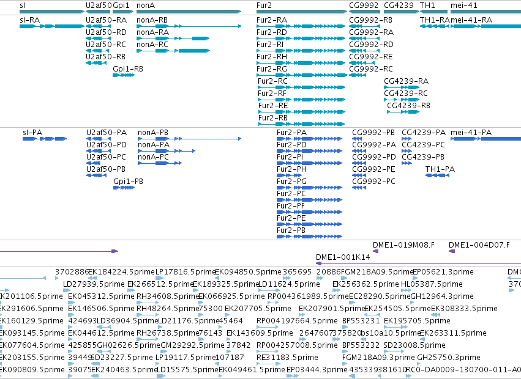Screen dimensions: 521x379
Task: Select the nonA gene label
Action: click(x=146, y=6)
